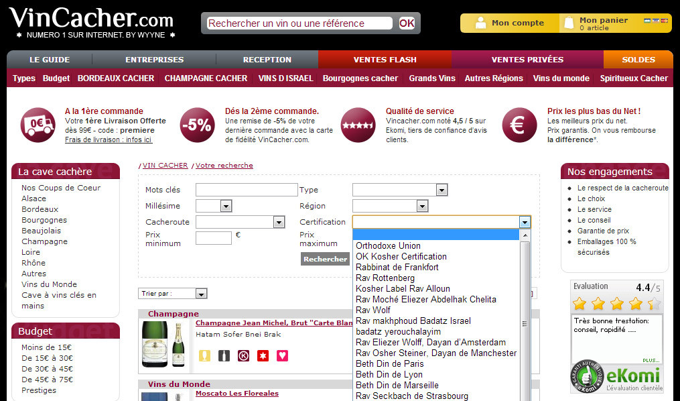Click the grey bottle icon on Champagne product
This screenshot has height=401, width=680.
pos(224,356)
